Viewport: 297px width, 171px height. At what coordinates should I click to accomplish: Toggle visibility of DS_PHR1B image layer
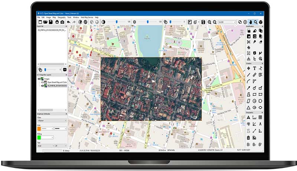pyautogui.click(x=42, y=85)
